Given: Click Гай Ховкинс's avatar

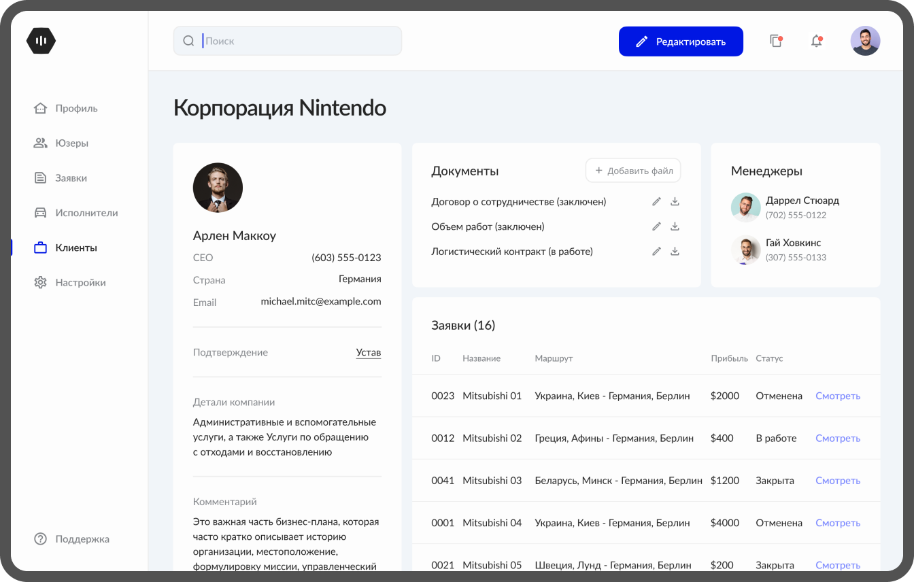Looking at the screenshot, I should point(745,250).
